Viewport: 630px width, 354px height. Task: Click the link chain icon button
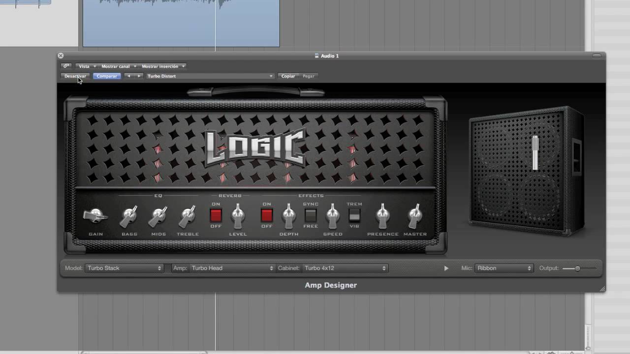[66, 66]
